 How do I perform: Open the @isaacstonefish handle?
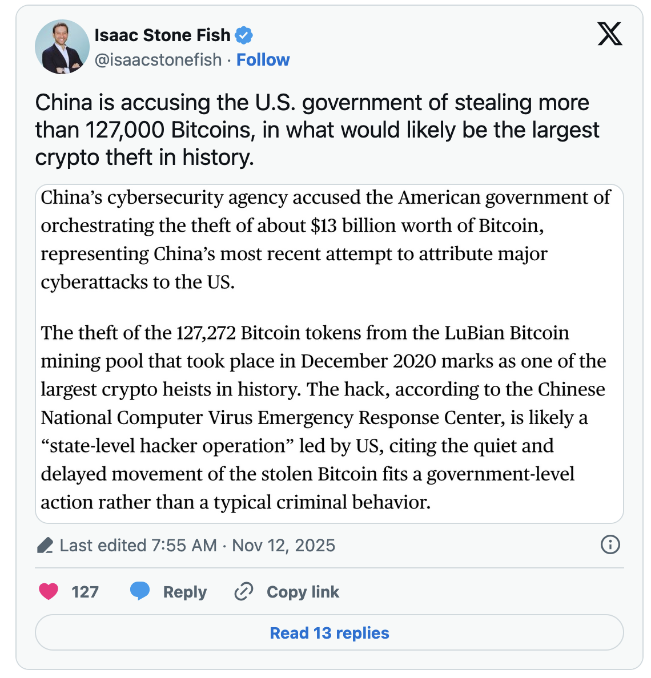(159, 59)
